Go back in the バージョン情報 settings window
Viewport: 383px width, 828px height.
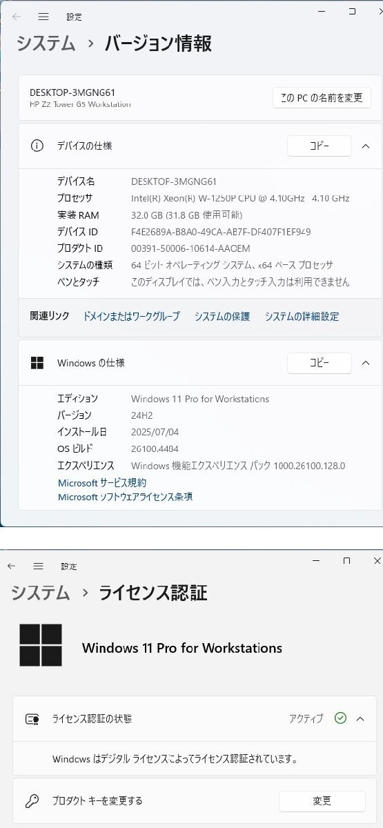(16, 15)
